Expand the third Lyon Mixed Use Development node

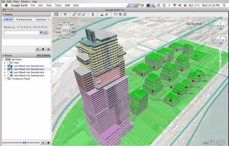click(x=5, y=72)
